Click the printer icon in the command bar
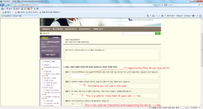This screenshot has height=109, width=203. pos(162,16)
